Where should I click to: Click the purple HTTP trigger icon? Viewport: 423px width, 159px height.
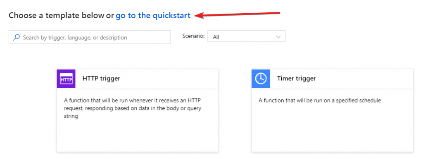[66, 79]
